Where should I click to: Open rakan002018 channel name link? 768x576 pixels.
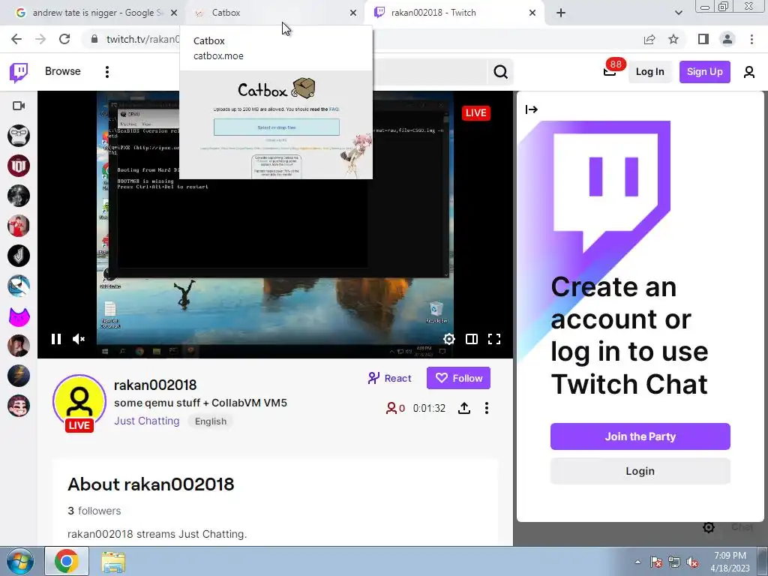(154, 385)
